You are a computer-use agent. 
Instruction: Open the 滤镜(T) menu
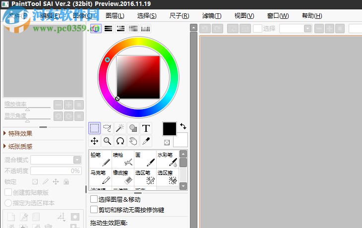click(x=212, y=16)
